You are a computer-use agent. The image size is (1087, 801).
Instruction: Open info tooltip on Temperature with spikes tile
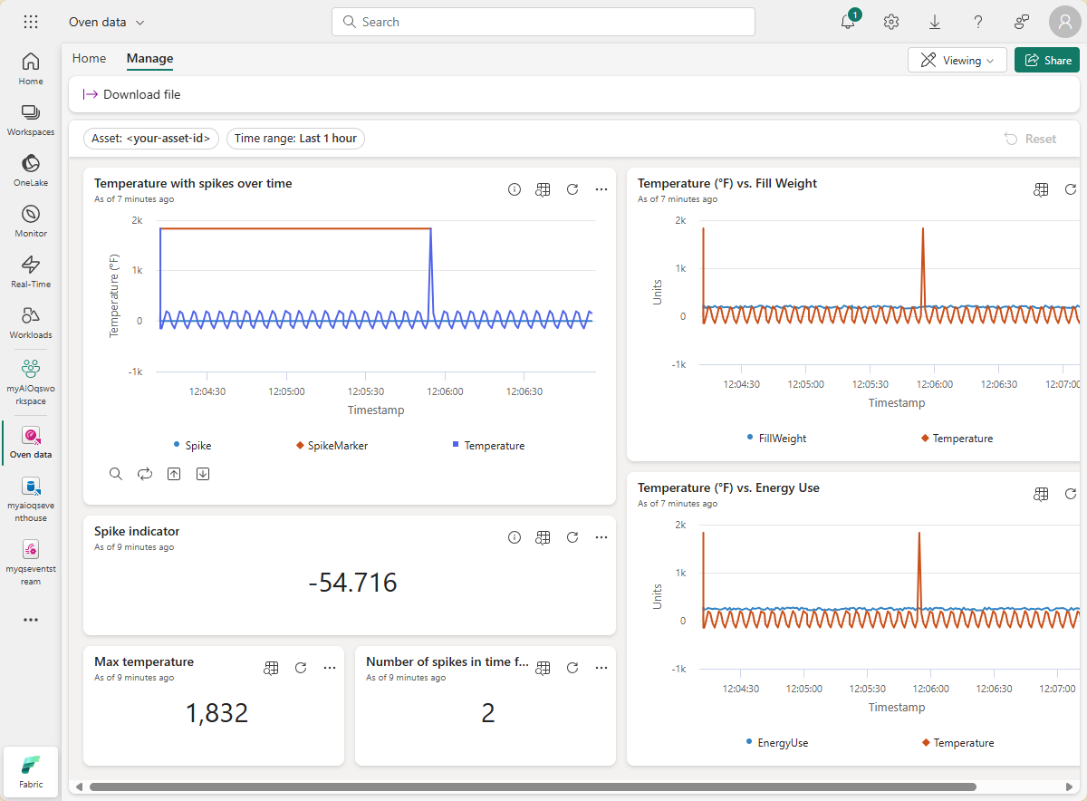pos(515,189)
